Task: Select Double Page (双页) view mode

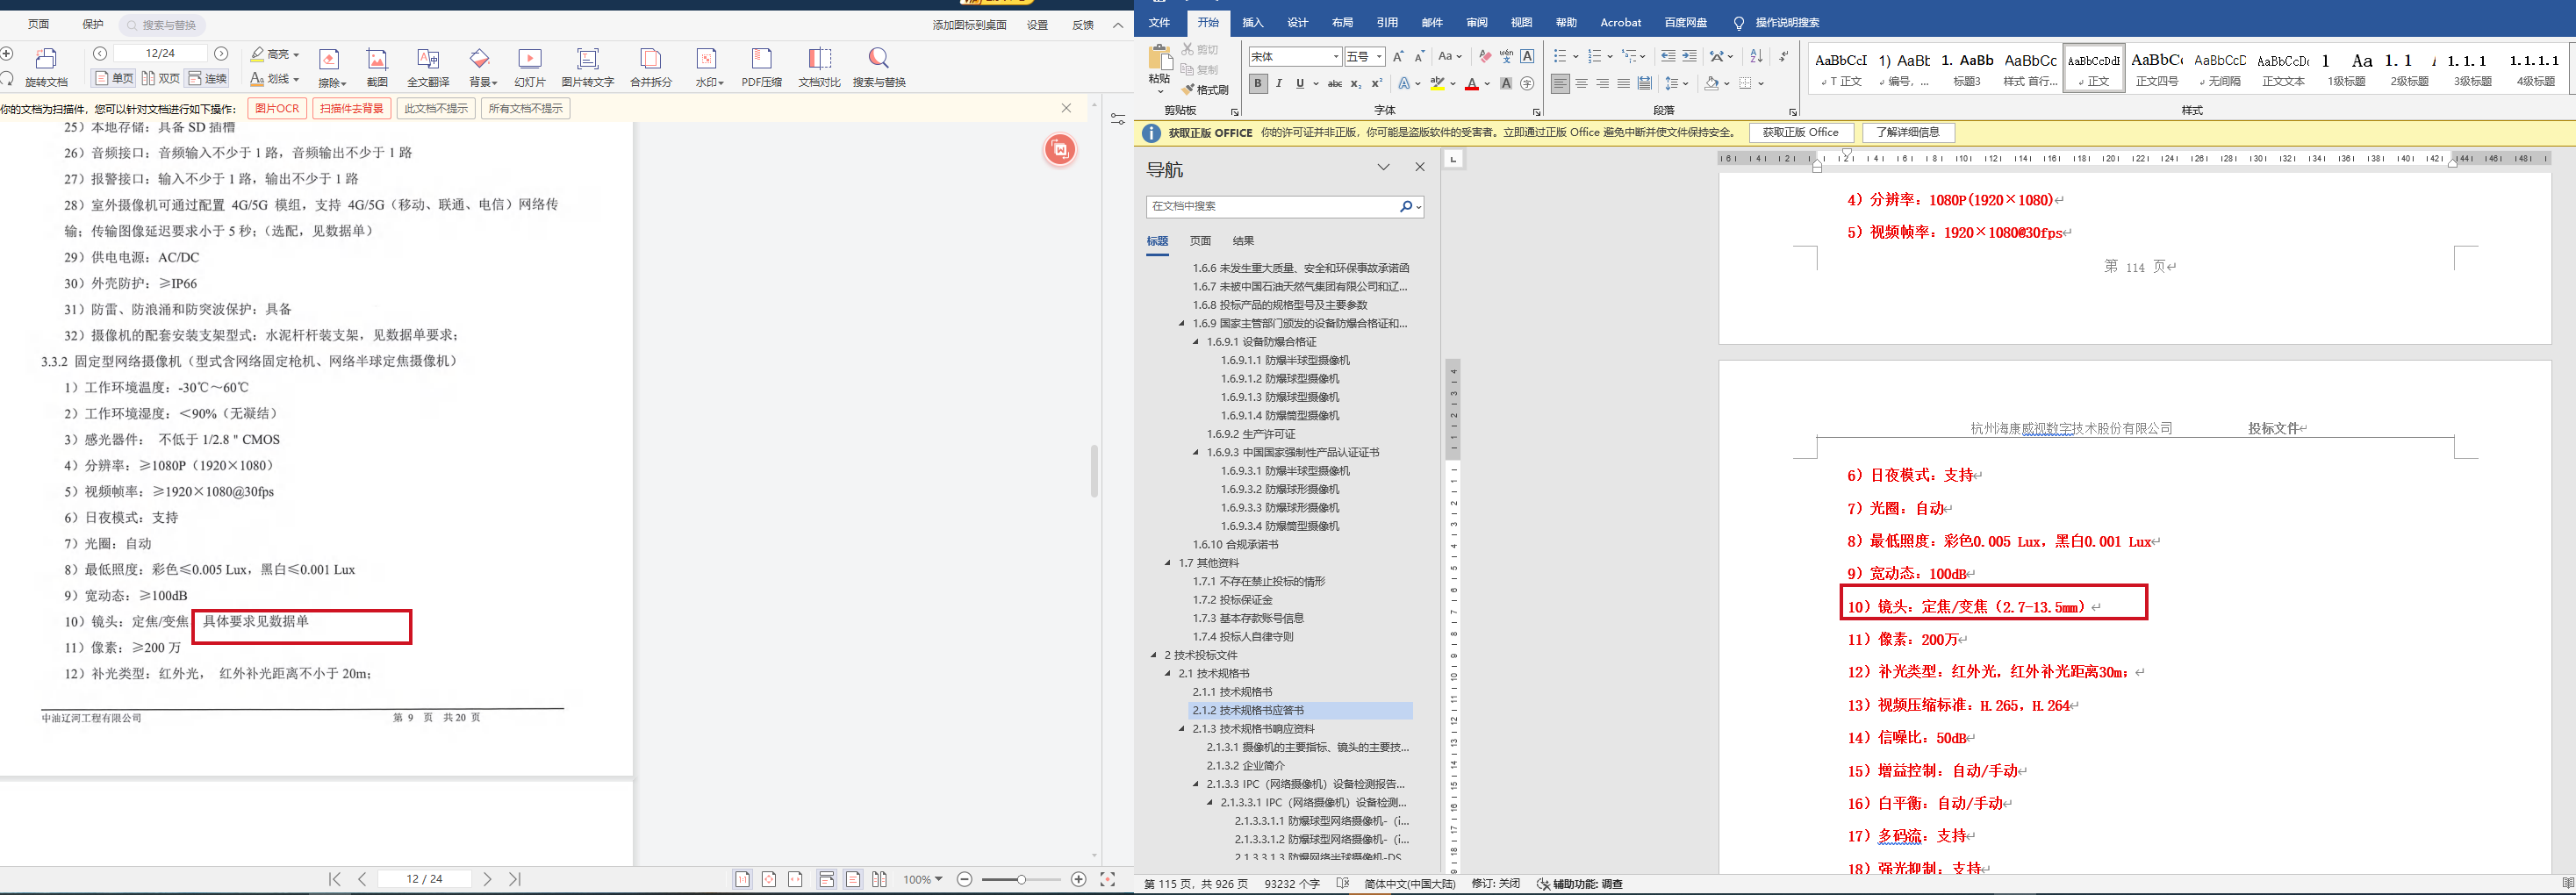Action: [x=161, y=79]
